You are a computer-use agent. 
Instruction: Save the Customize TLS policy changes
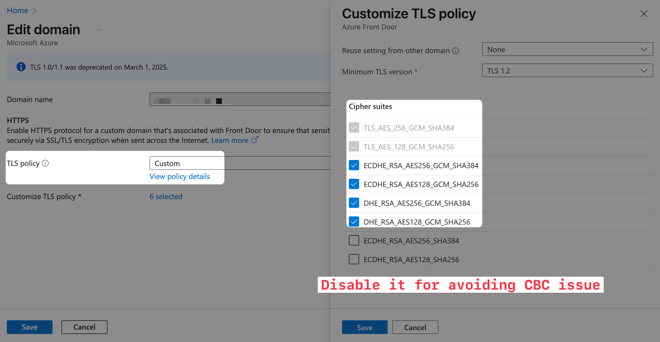coord(364,327)
